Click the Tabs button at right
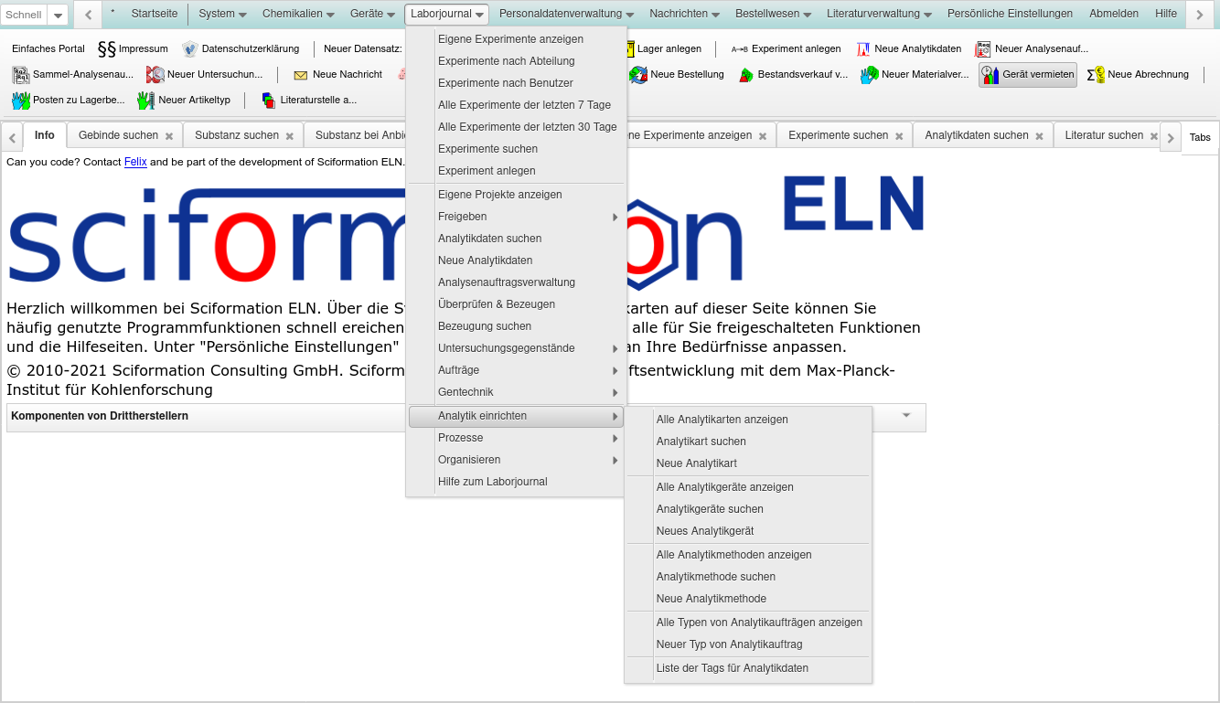 point(1200,137)
